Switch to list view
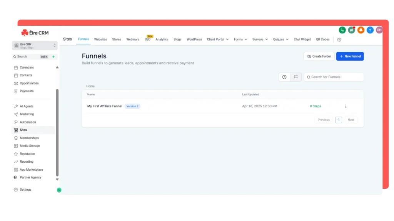 click(296, 77)
